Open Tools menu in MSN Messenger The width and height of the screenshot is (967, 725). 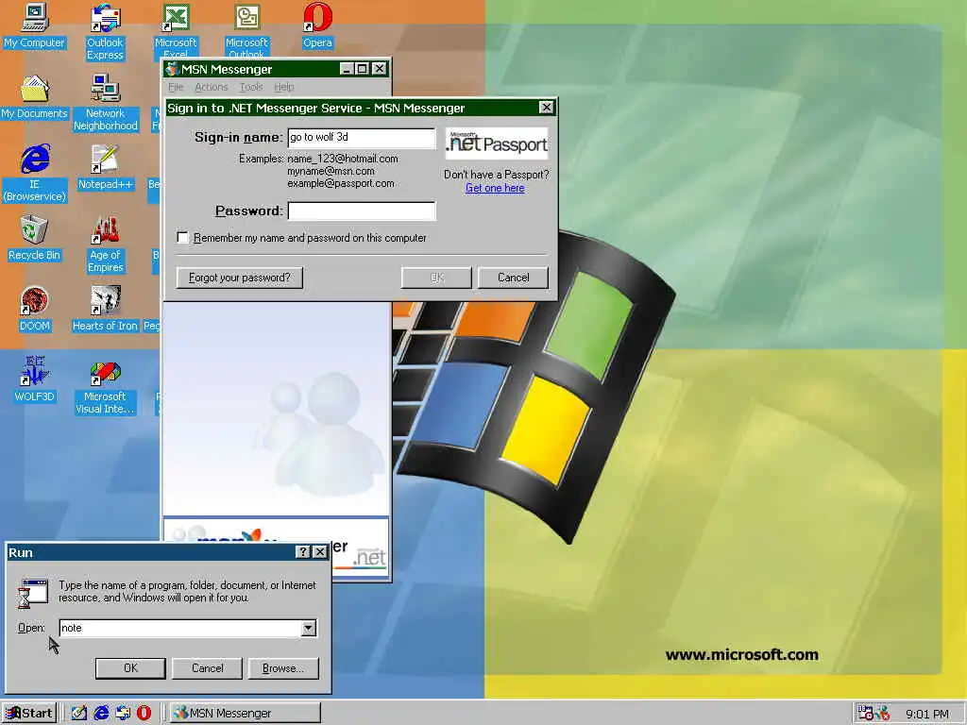point(251,87)
